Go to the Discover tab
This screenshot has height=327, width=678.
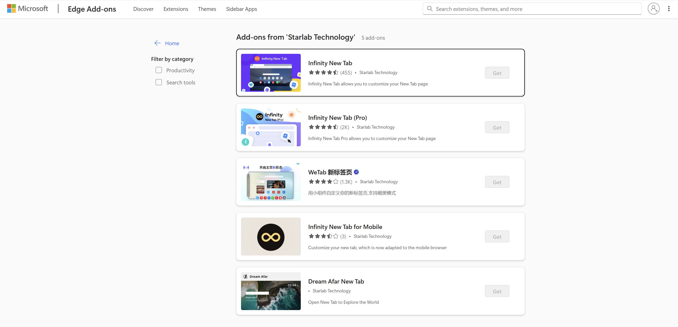pos(143,9)
